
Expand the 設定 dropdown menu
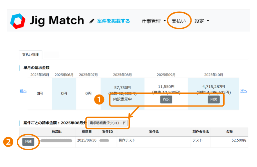(202, 21)
